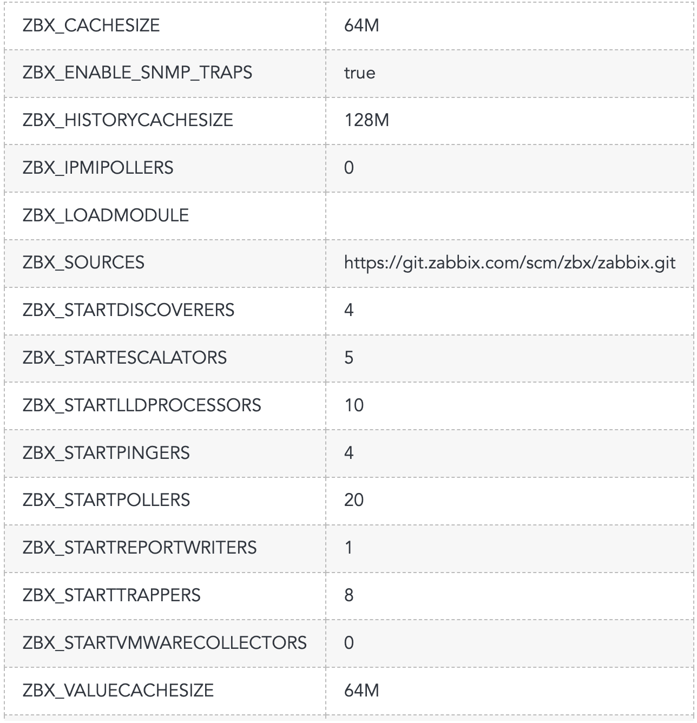Click the "true" value for SNMP traps
This screenshot has width=697, height=723.
(359, 73)
